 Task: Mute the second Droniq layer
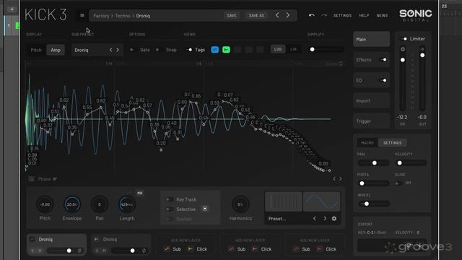[x=104, y=251]
